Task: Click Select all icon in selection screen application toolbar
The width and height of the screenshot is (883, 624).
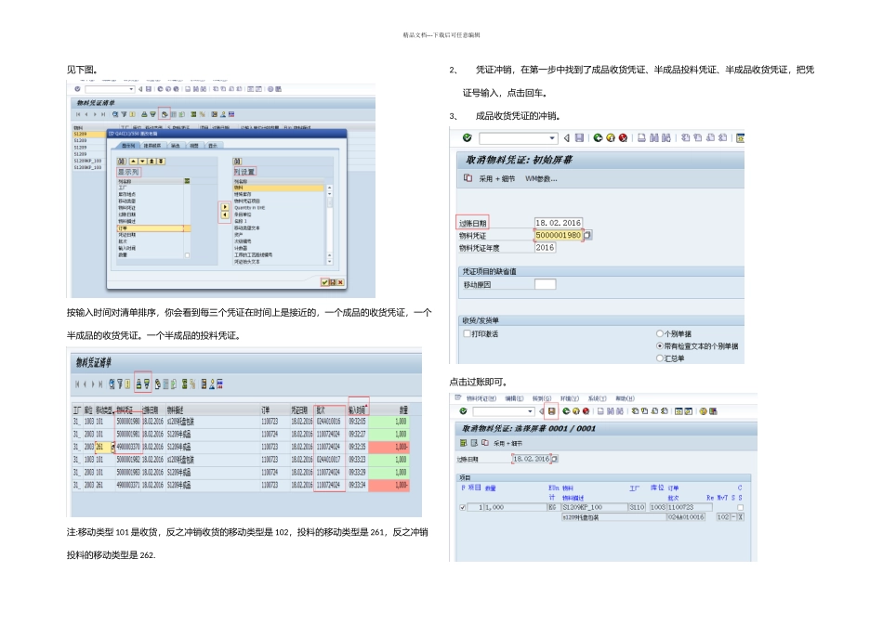Action: pos(463,443)
